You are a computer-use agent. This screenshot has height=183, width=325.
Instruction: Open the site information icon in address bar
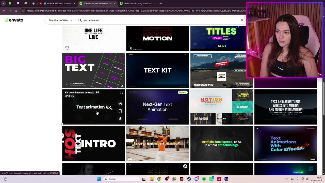[x=23, y=11]
